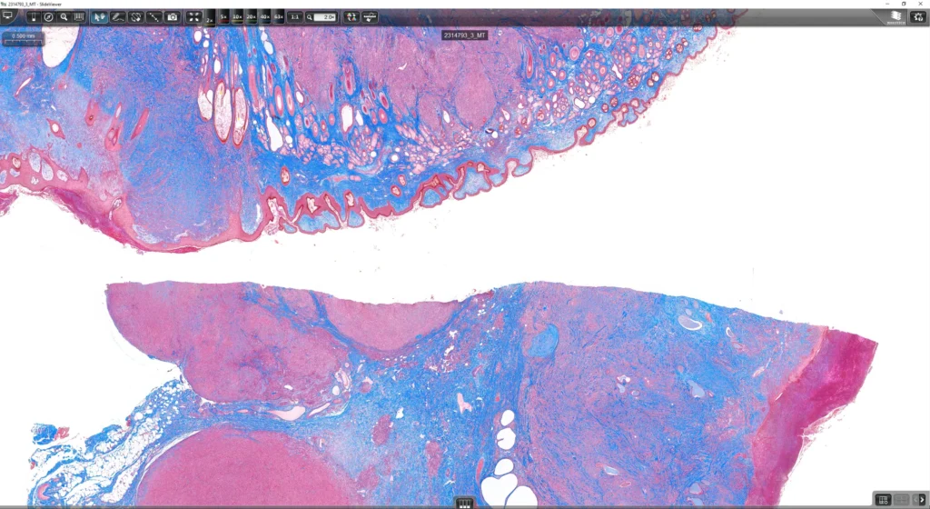Choose 63x magnification
Image resolution: width=930 pixels, height=509 pixels.
pos(278,17)
